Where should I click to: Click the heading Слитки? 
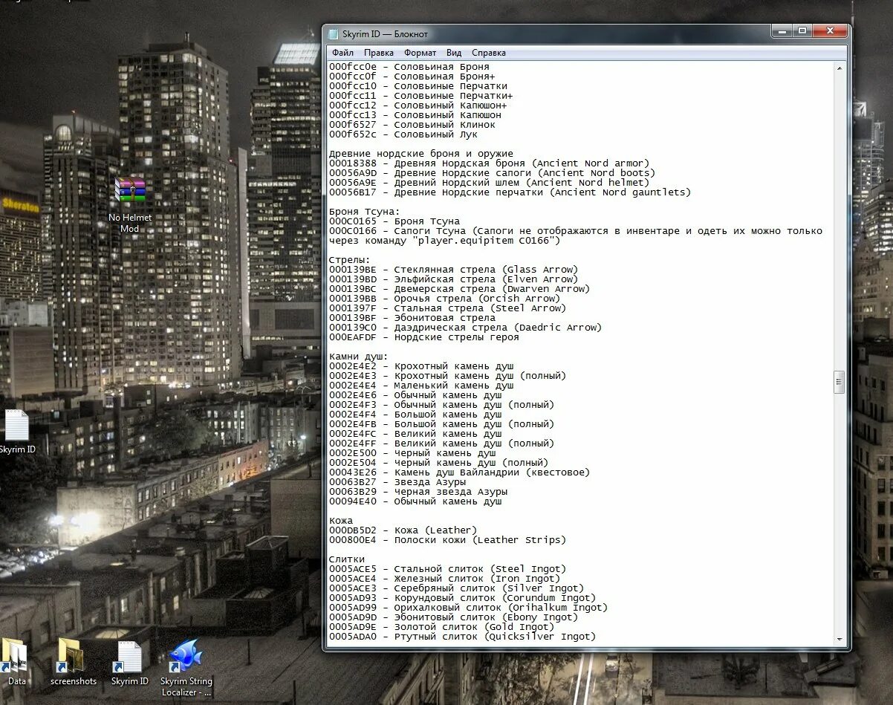pyautogui.click(x=347, y=559)
